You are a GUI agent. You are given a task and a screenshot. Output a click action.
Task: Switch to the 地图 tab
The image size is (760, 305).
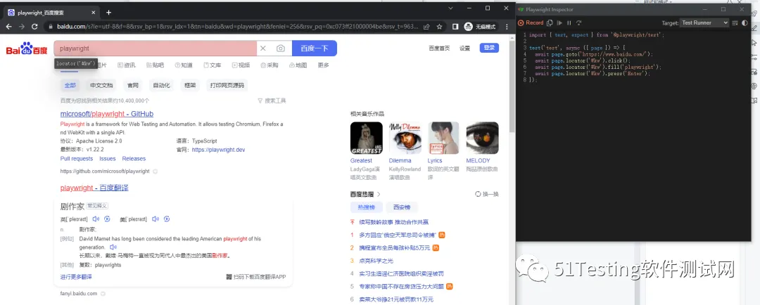coord(298,65)
